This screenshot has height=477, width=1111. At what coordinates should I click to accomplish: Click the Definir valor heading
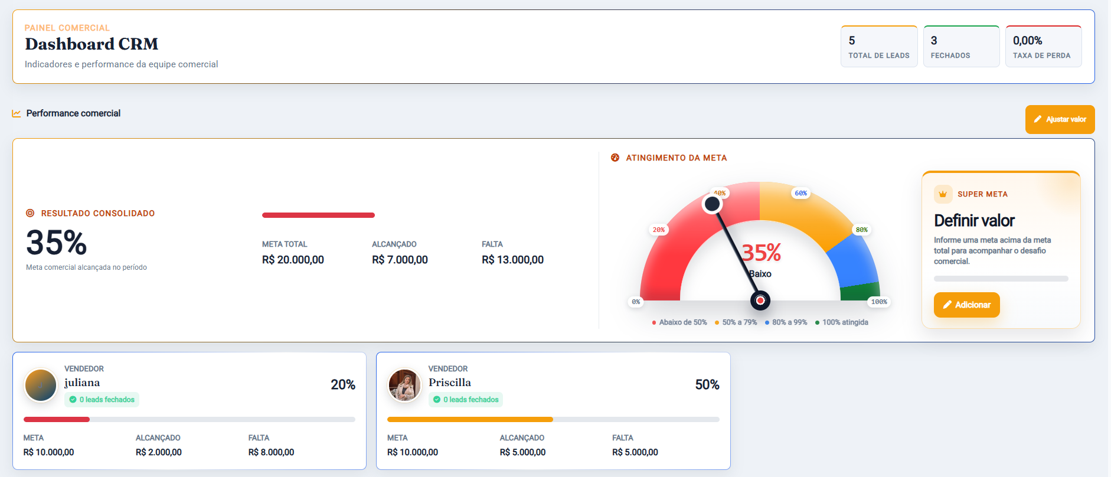point(974,221)
